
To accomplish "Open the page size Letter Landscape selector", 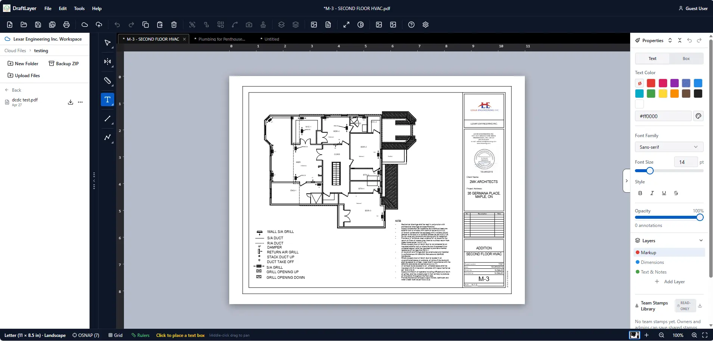I will (35, 335).
